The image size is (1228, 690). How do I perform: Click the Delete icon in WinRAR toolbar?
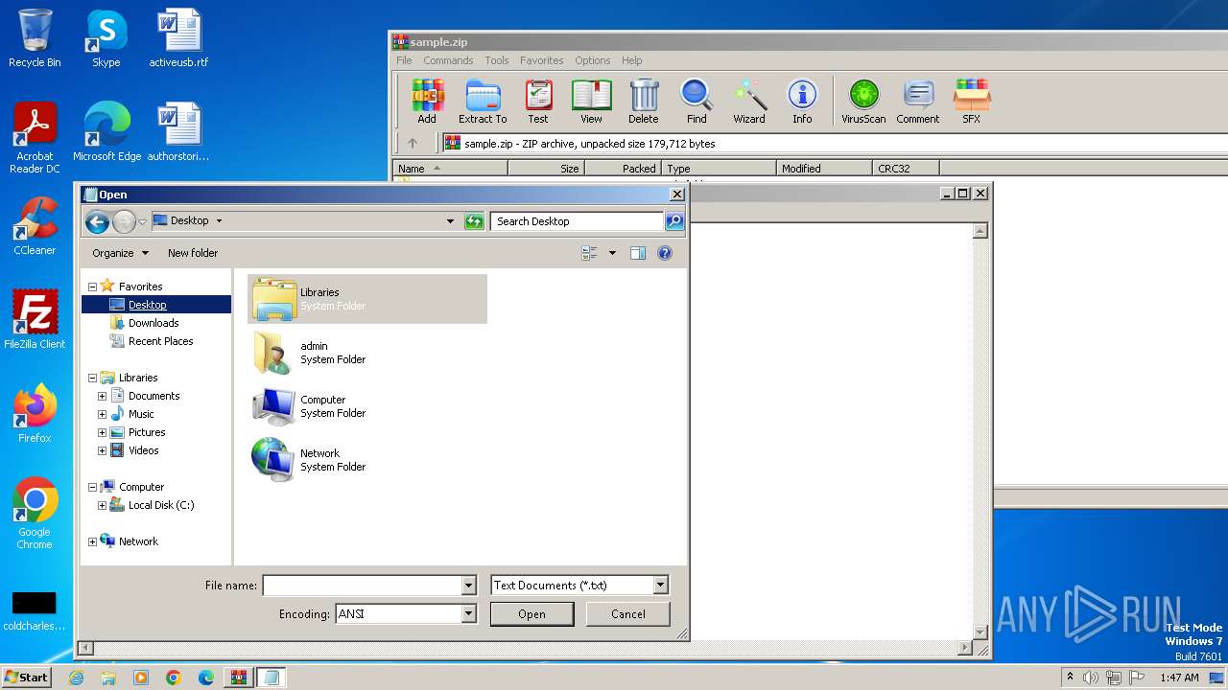point(644,102)
